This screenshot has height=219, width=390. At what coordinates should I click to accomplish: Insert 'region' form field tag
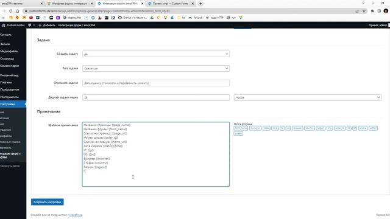pyautogui.click(x=321, y=128)
